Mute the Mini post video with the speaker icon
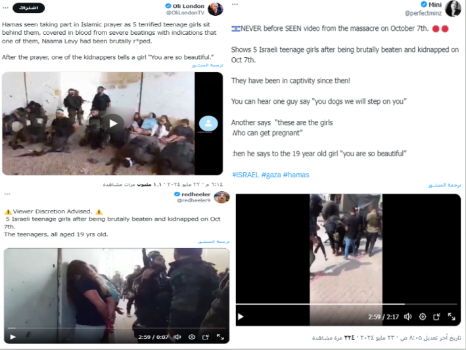 [408, 317]
